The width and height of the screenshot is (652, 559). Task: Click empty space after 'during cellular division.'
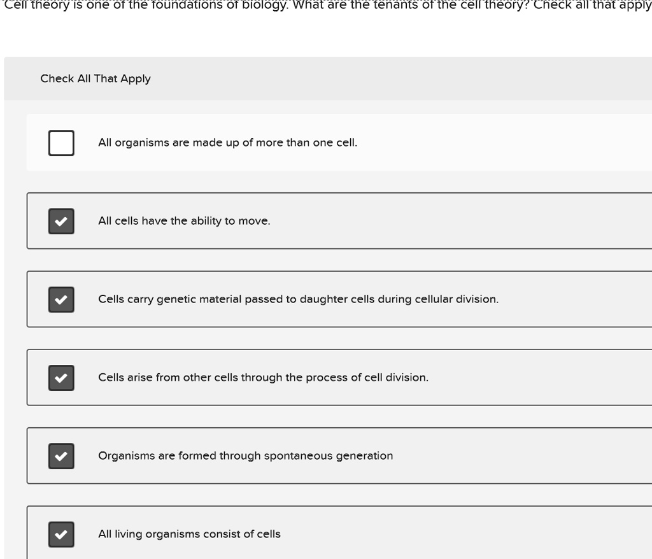pos(573,299)
